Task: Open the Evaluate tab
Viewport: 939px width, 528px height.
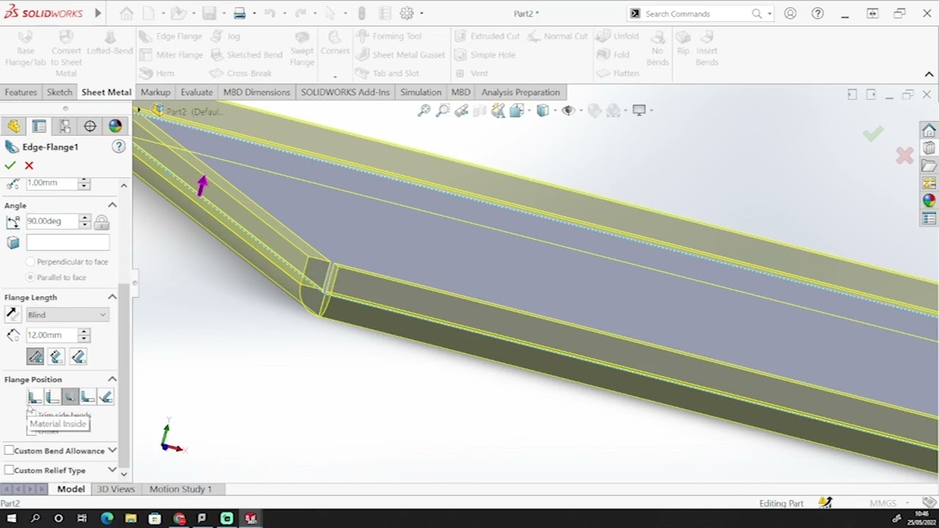Action: (x=197, y=92)
